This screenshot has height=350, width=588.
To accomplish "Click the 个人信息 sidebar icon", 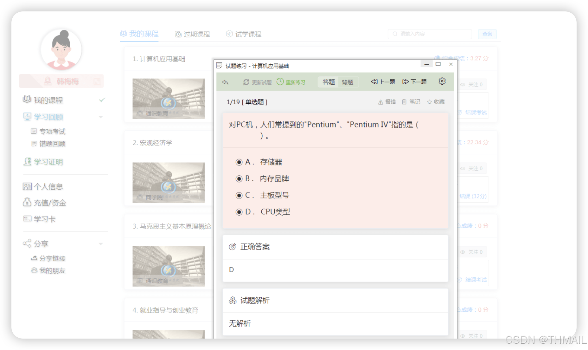I will 27,186.
